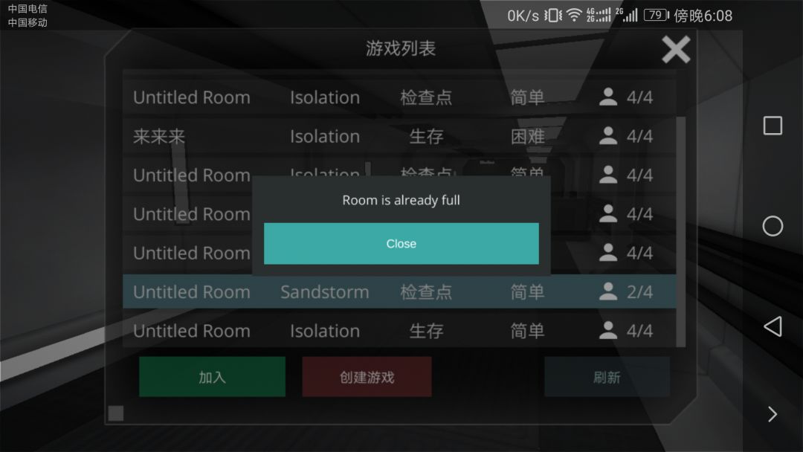Click the player icon on the 来来来 row
Screen dimensions: 803x452
point(608,135)
